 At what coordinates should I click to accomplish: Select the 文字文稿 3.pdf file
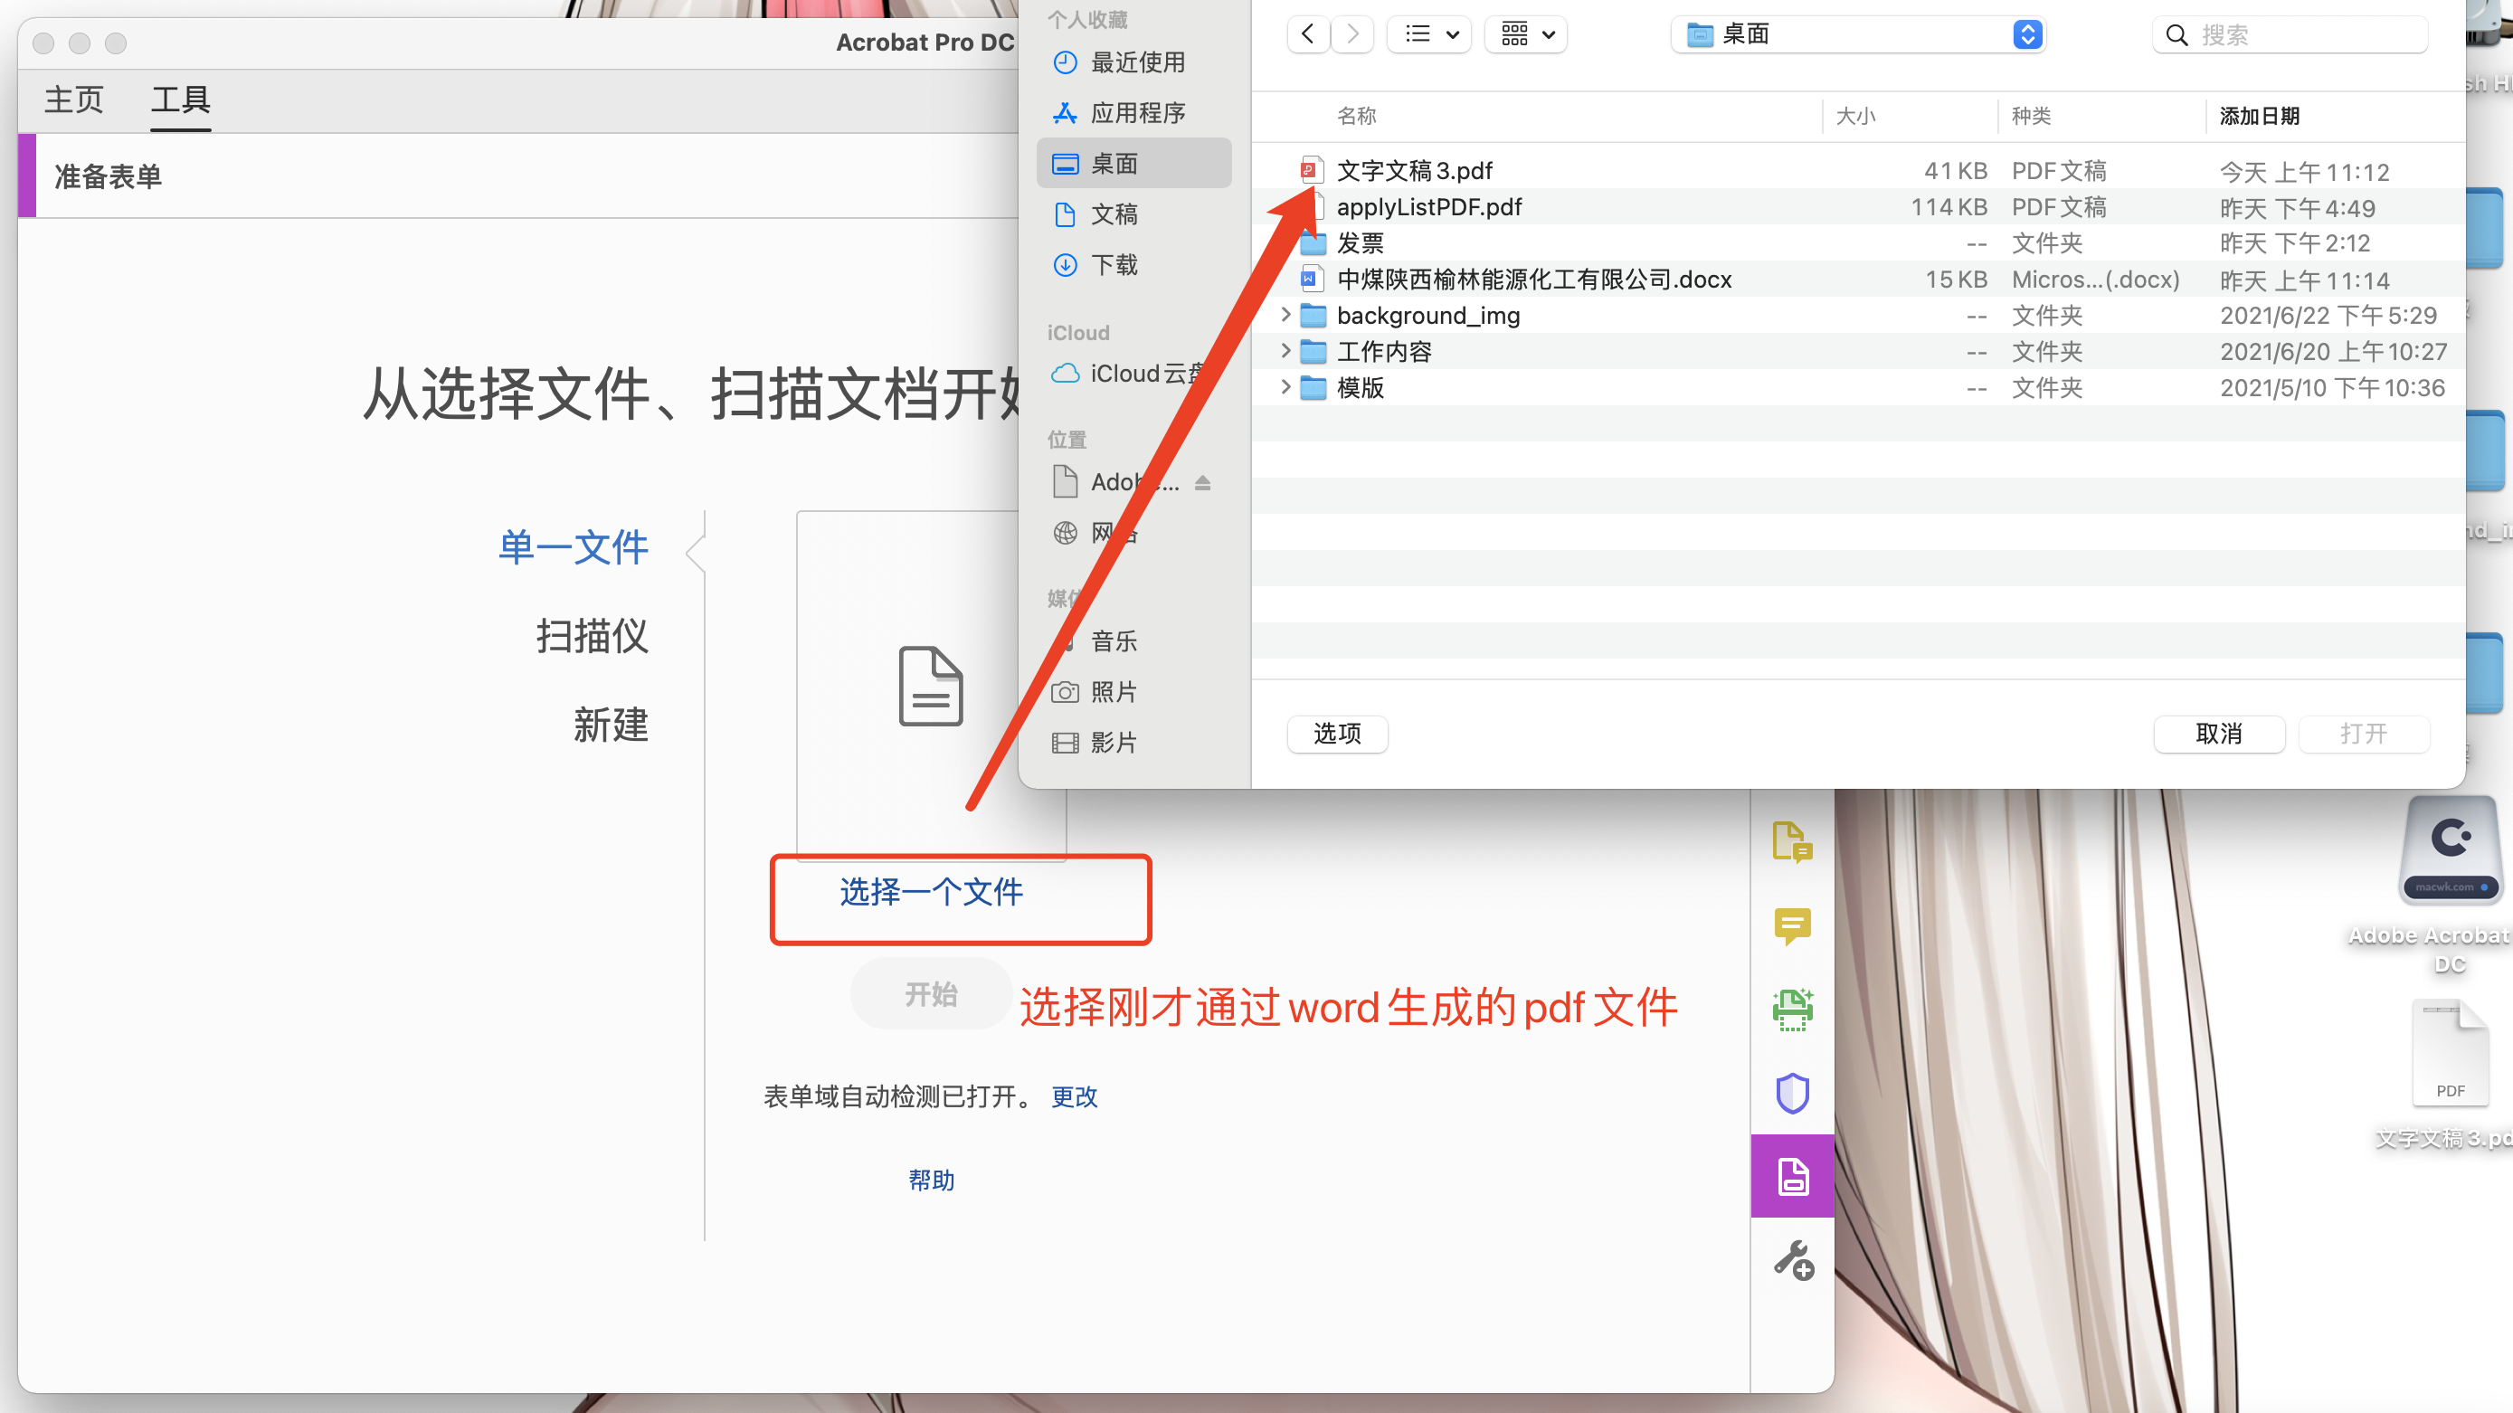pos(1415,171)
